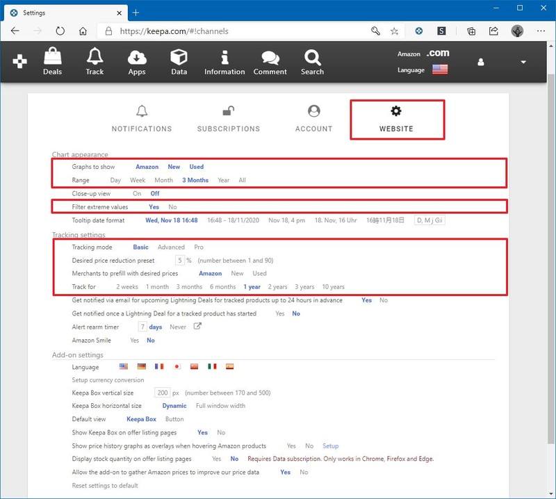Set Alert rearm timer to Never
The height and width of the screenshot is (499, 556).
[x=178, y=327]
